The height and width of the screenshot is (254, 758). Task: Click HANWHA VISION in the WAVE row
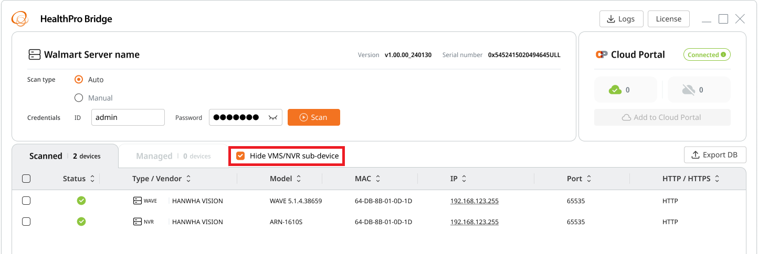[x=197, y=201]
